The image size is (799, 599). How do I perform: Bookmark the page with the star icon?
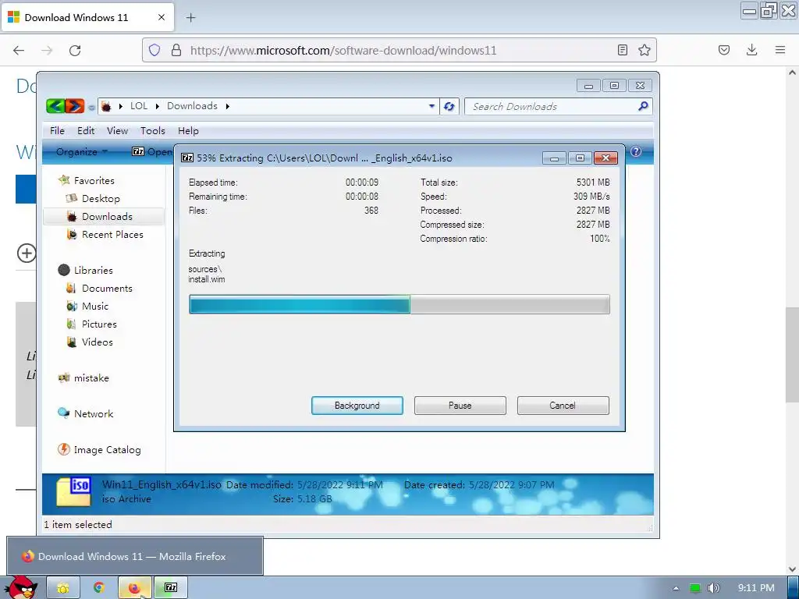[644, 50]
